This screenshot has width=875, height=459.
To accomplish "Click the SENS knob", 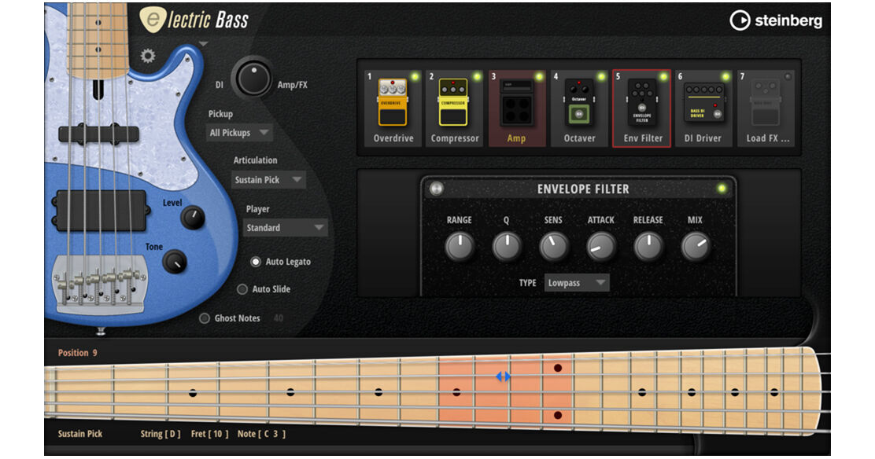I will point(554,247).
